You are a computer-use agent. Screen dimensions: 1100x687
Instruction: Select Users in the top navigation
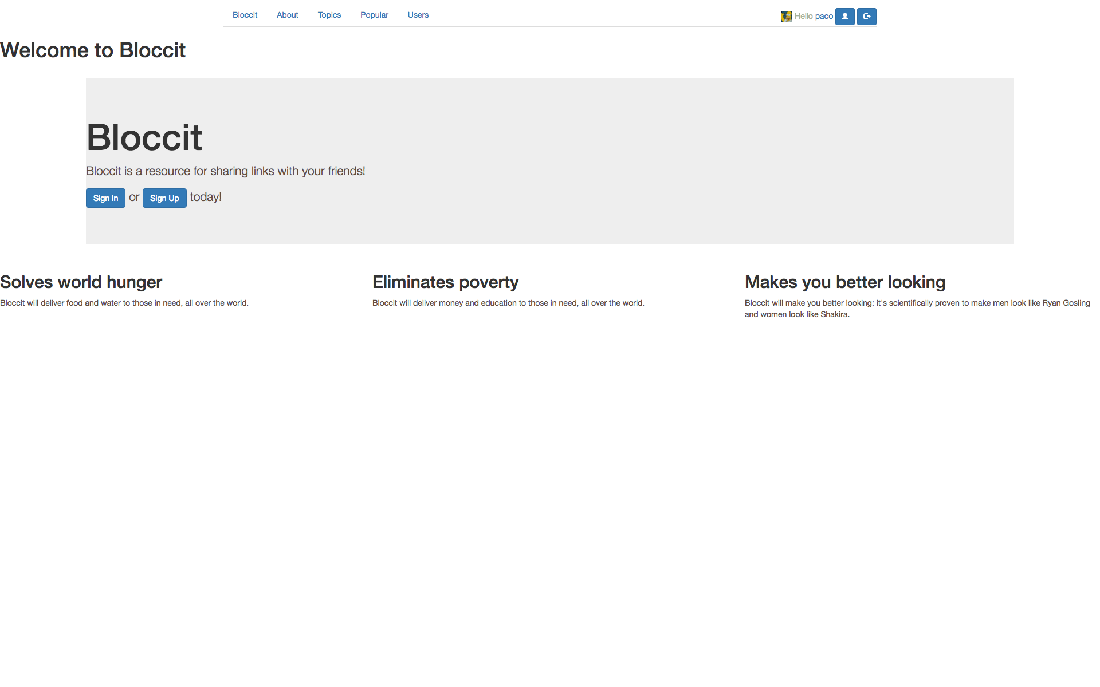tap(418, 15)
